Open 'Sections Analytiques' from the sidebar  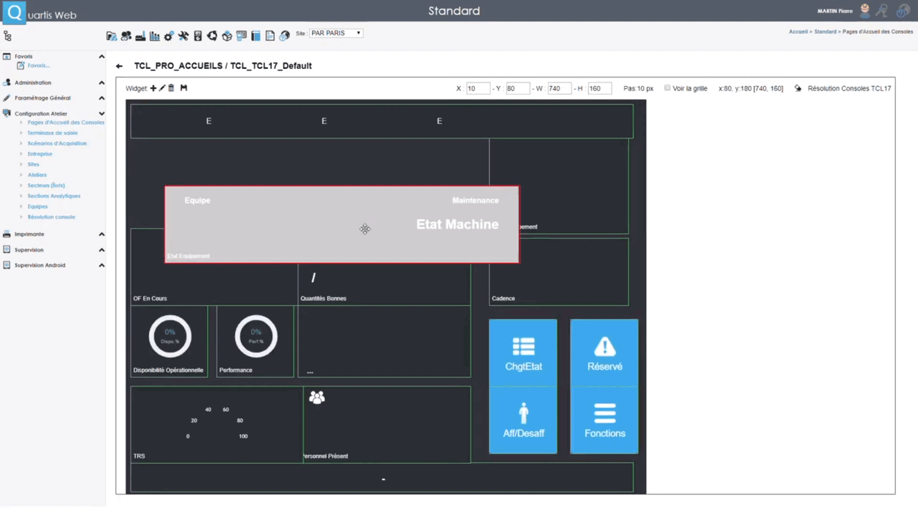pos(54,196)
